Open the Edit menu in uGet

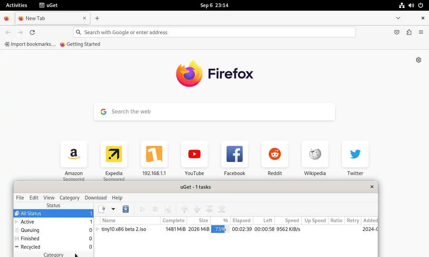(34, 197)
